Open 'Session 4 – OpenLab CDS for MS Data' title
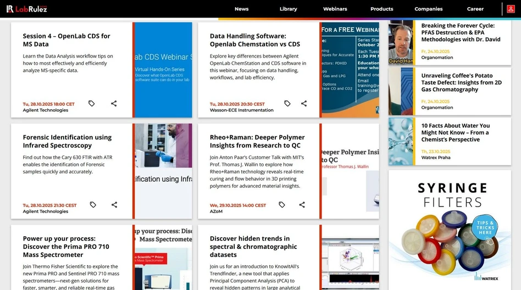Image resolution: width=521 pixels, height=290 pixels. 66,40
